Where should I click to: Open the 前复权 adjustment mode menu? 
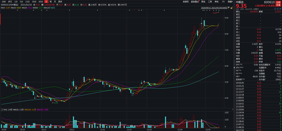tap(185, 2)
